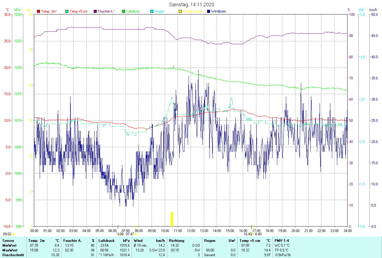Click the 'hPa' axis unit label
The width and height of the screenshot is (382, 258).
pos(17,10)
